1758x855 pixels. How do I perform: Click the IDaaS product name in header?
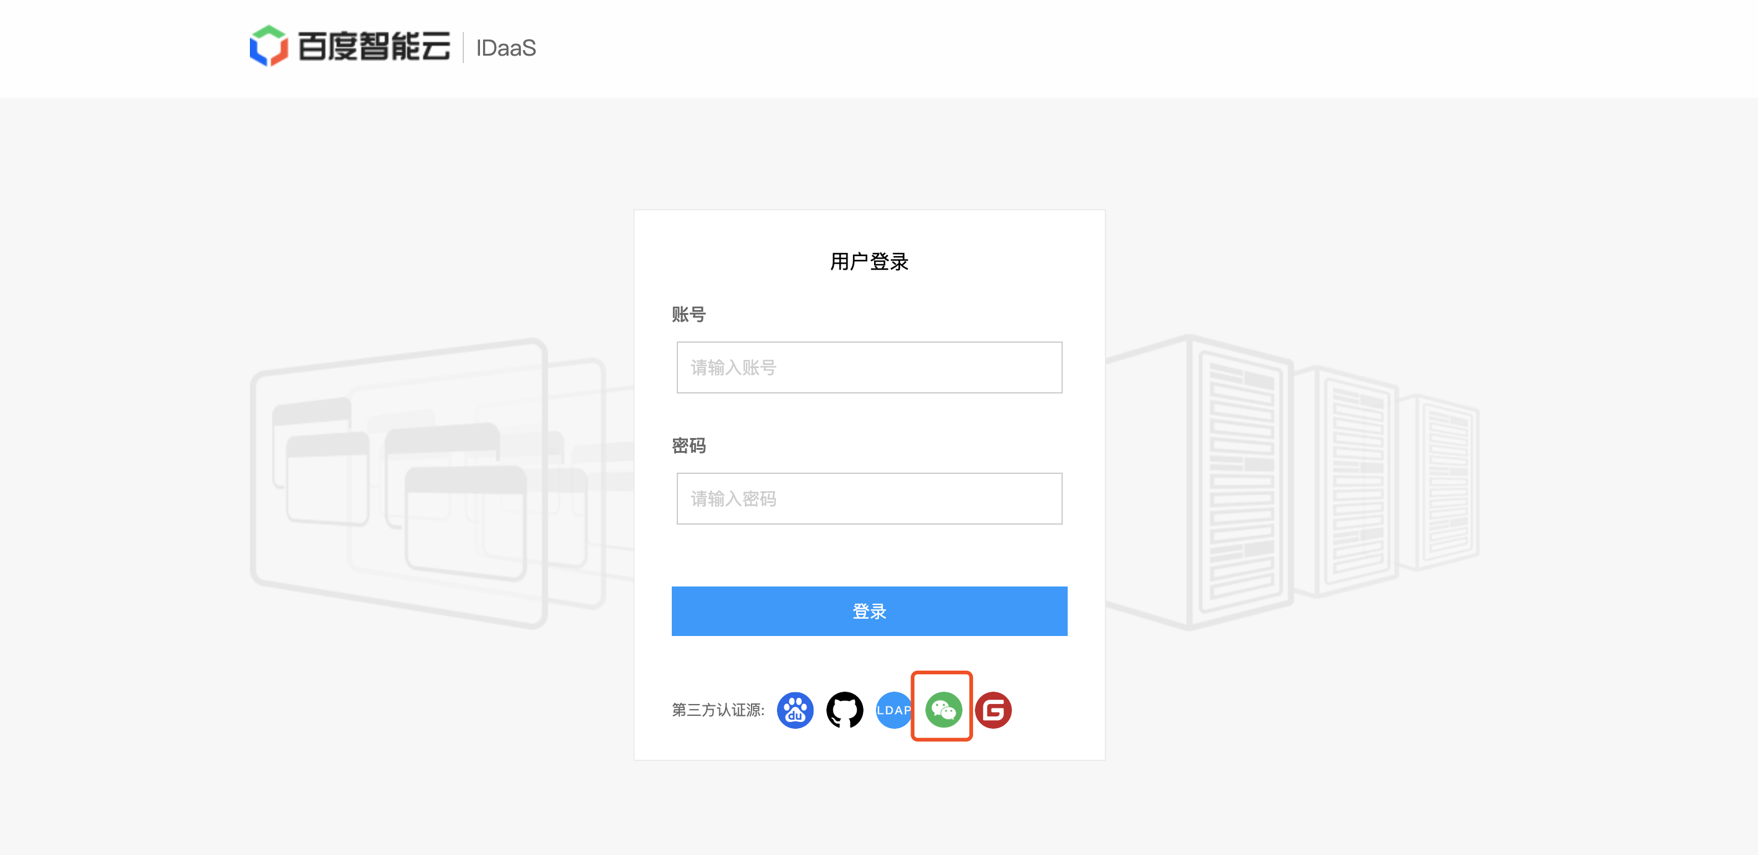[506, 48]
